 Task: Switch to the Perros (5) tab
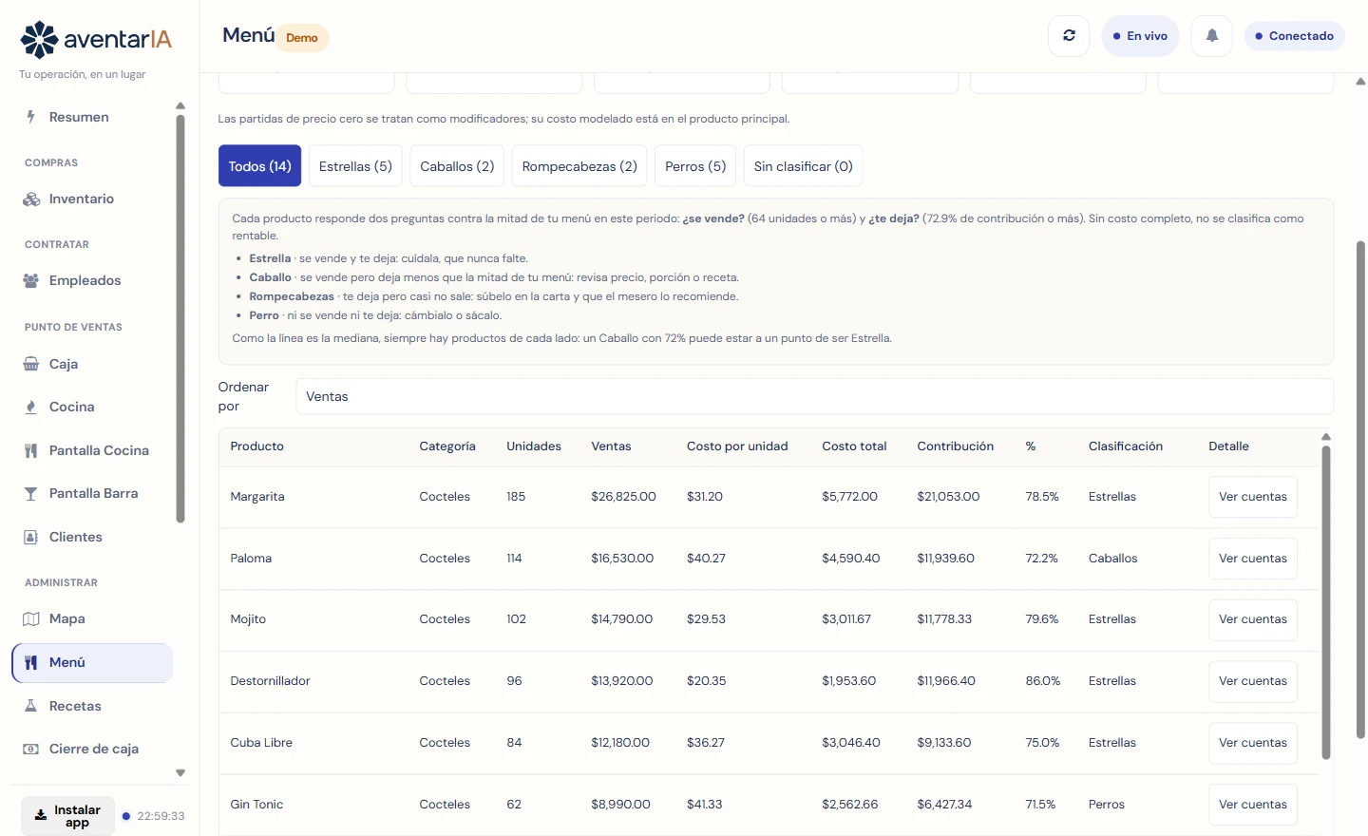coord(695,166)
